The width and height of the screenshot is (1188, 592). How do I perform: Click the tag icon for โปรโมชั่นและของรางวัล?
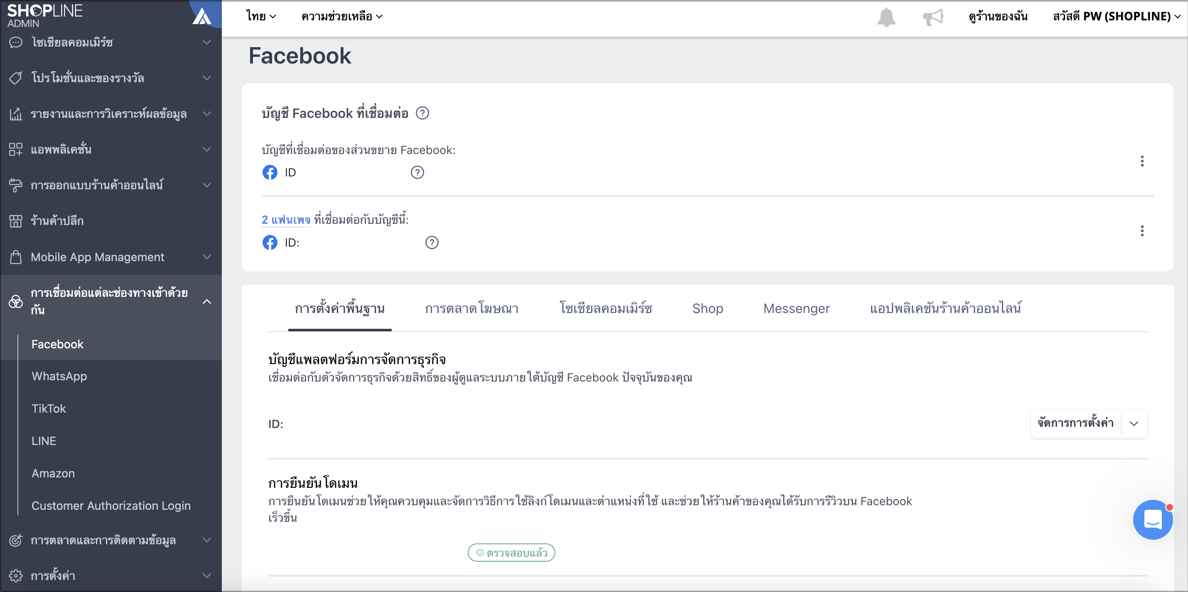(16, 78)
